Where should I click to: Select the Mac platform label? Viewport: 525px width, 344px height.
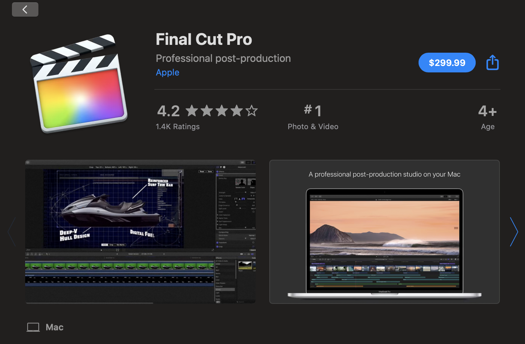[x=55, y=327]
